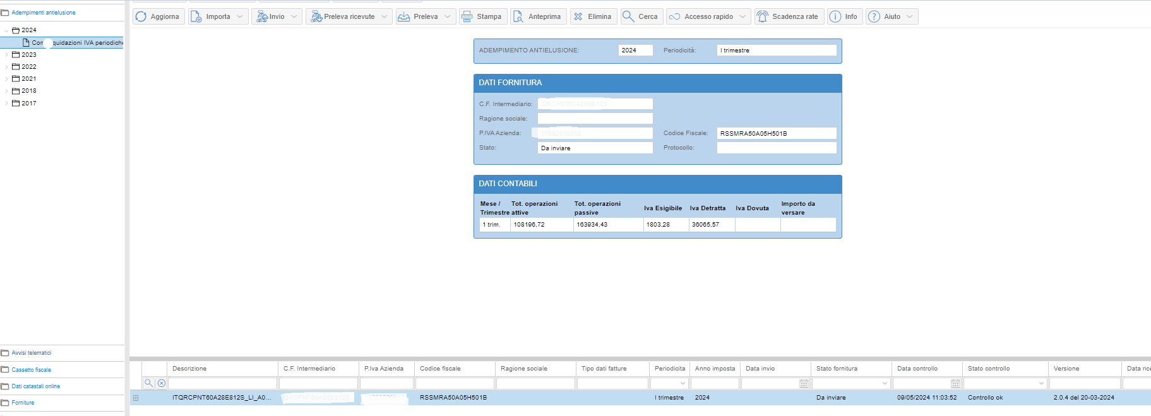Click the Anteprima preview icon
This screenshot has width=1151, height=416.
(518, 16)
